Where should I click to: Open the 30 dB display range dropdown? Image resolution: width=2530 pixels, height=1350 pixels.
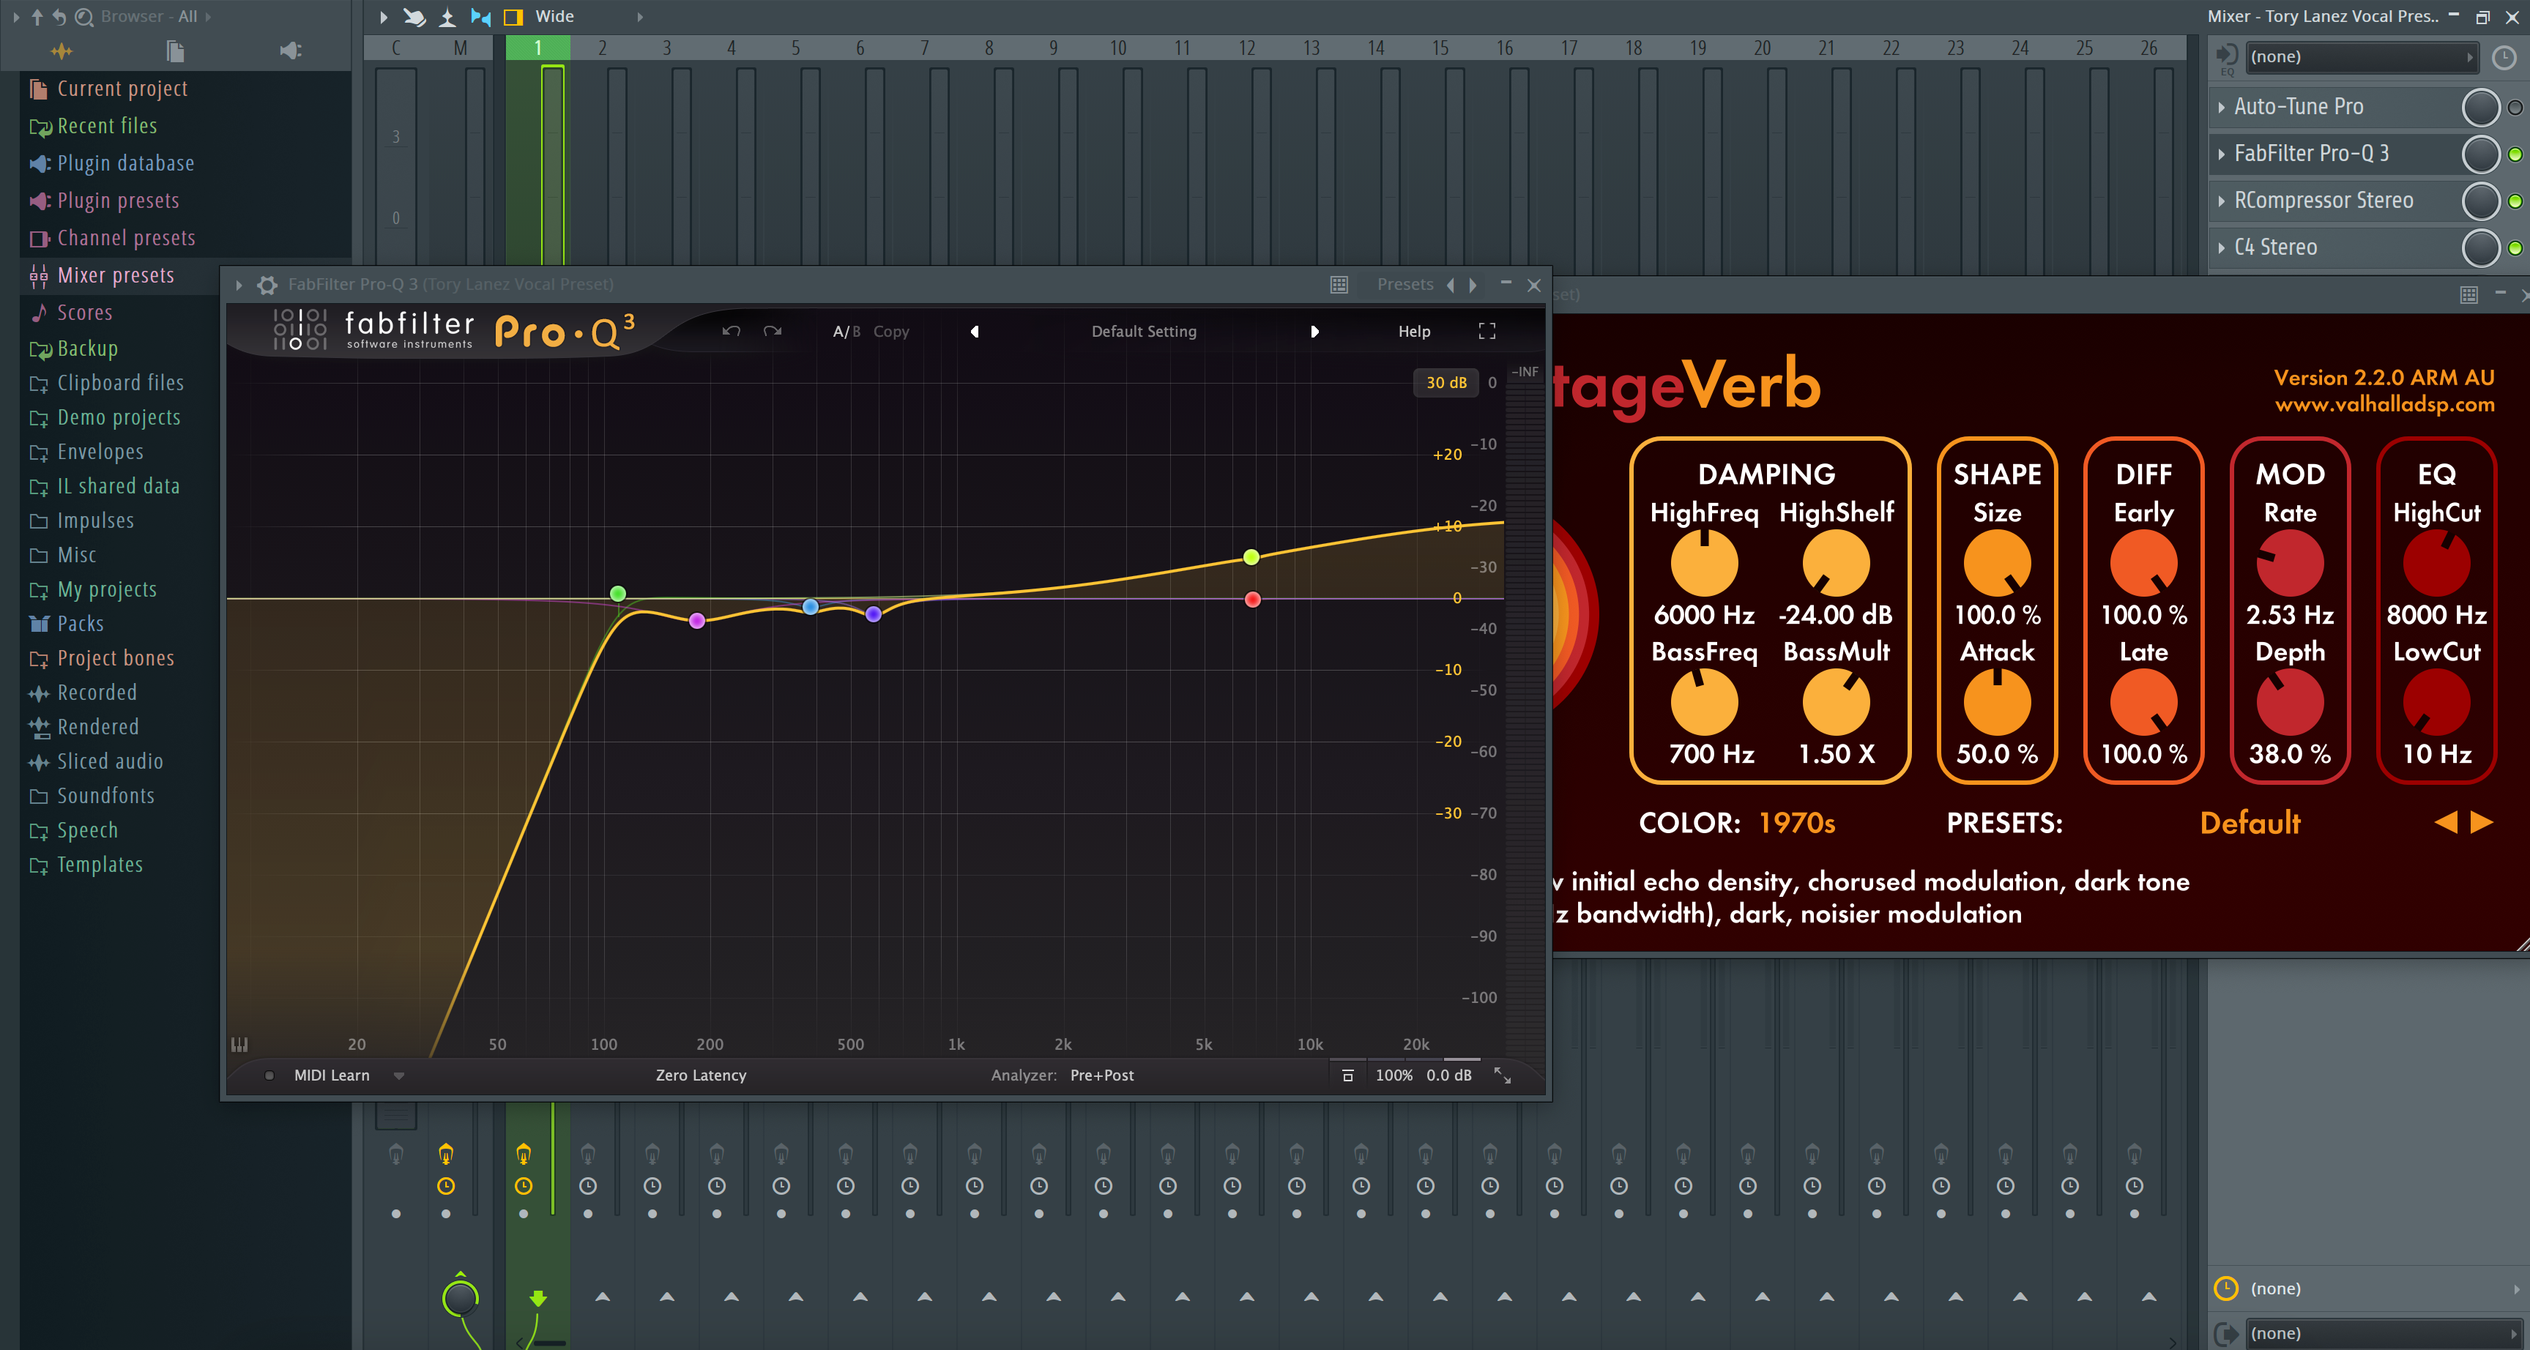pyautogui.click(x=1446, y=382)
